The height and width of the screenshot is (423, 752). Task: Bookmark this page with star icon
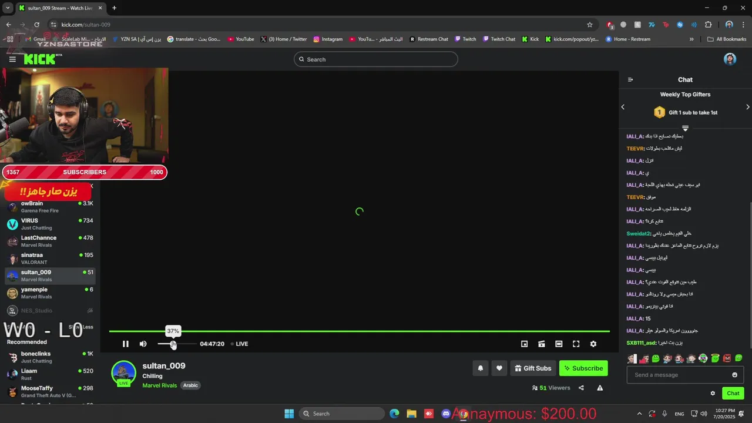(x=590, y=25)
